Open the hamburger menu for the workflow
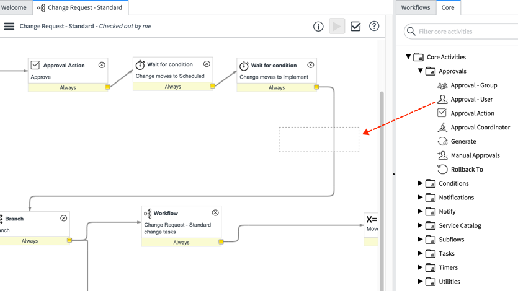Viewport: 518px width, 291px height. (9, 27)
